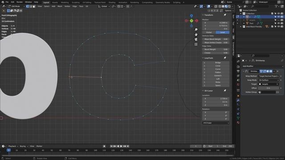
Task: Open the Particles properties tab icon
Action: point(238,105)
